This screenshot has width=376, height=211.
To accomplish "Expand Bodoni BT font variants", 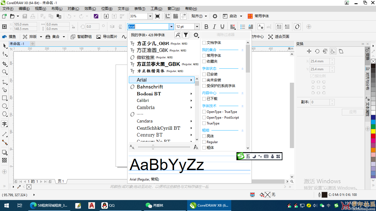I will [x=191, y=94].
